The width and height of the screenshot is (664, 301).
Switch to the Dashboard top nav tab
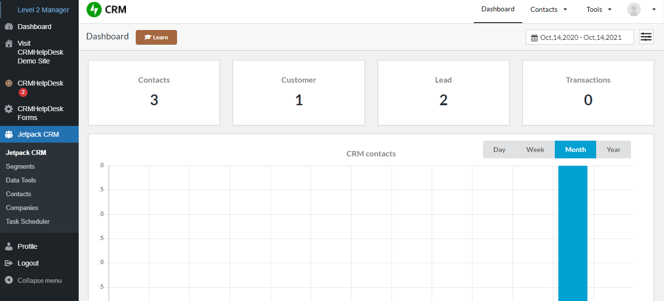(x=498, y=9)
